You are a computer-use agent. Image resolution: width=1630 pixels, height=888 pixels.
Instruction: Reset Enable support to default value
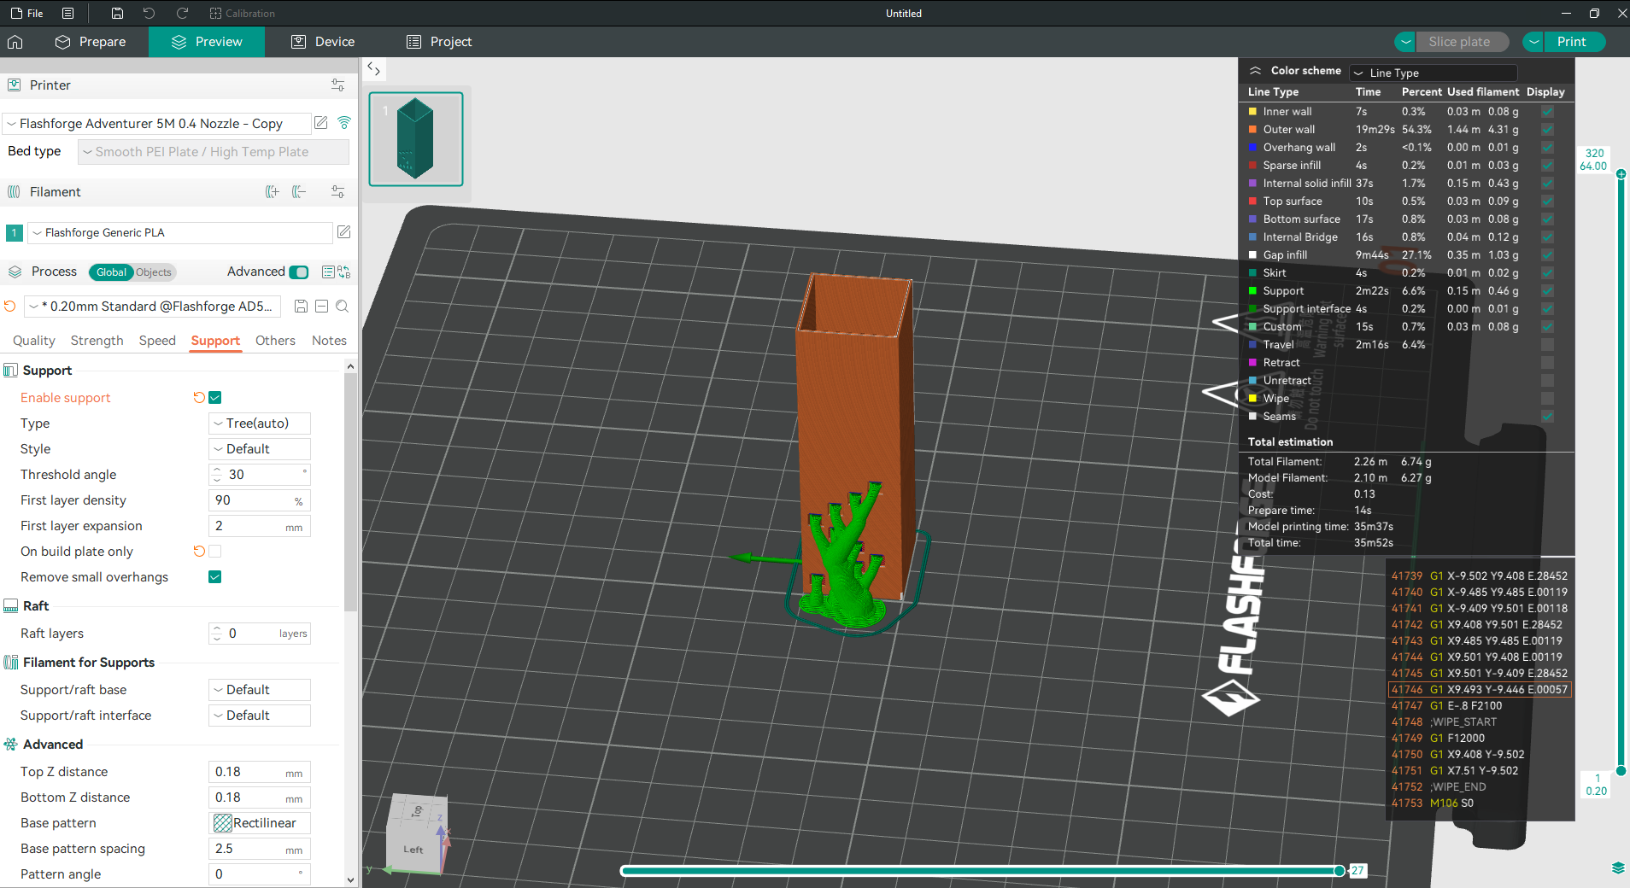pos(199,398)
